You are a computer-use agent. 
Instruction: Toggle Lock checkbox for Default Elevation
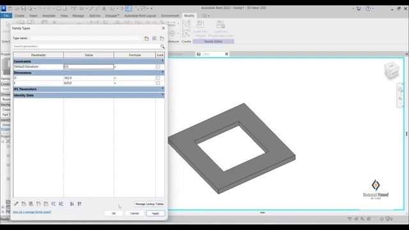158,66
